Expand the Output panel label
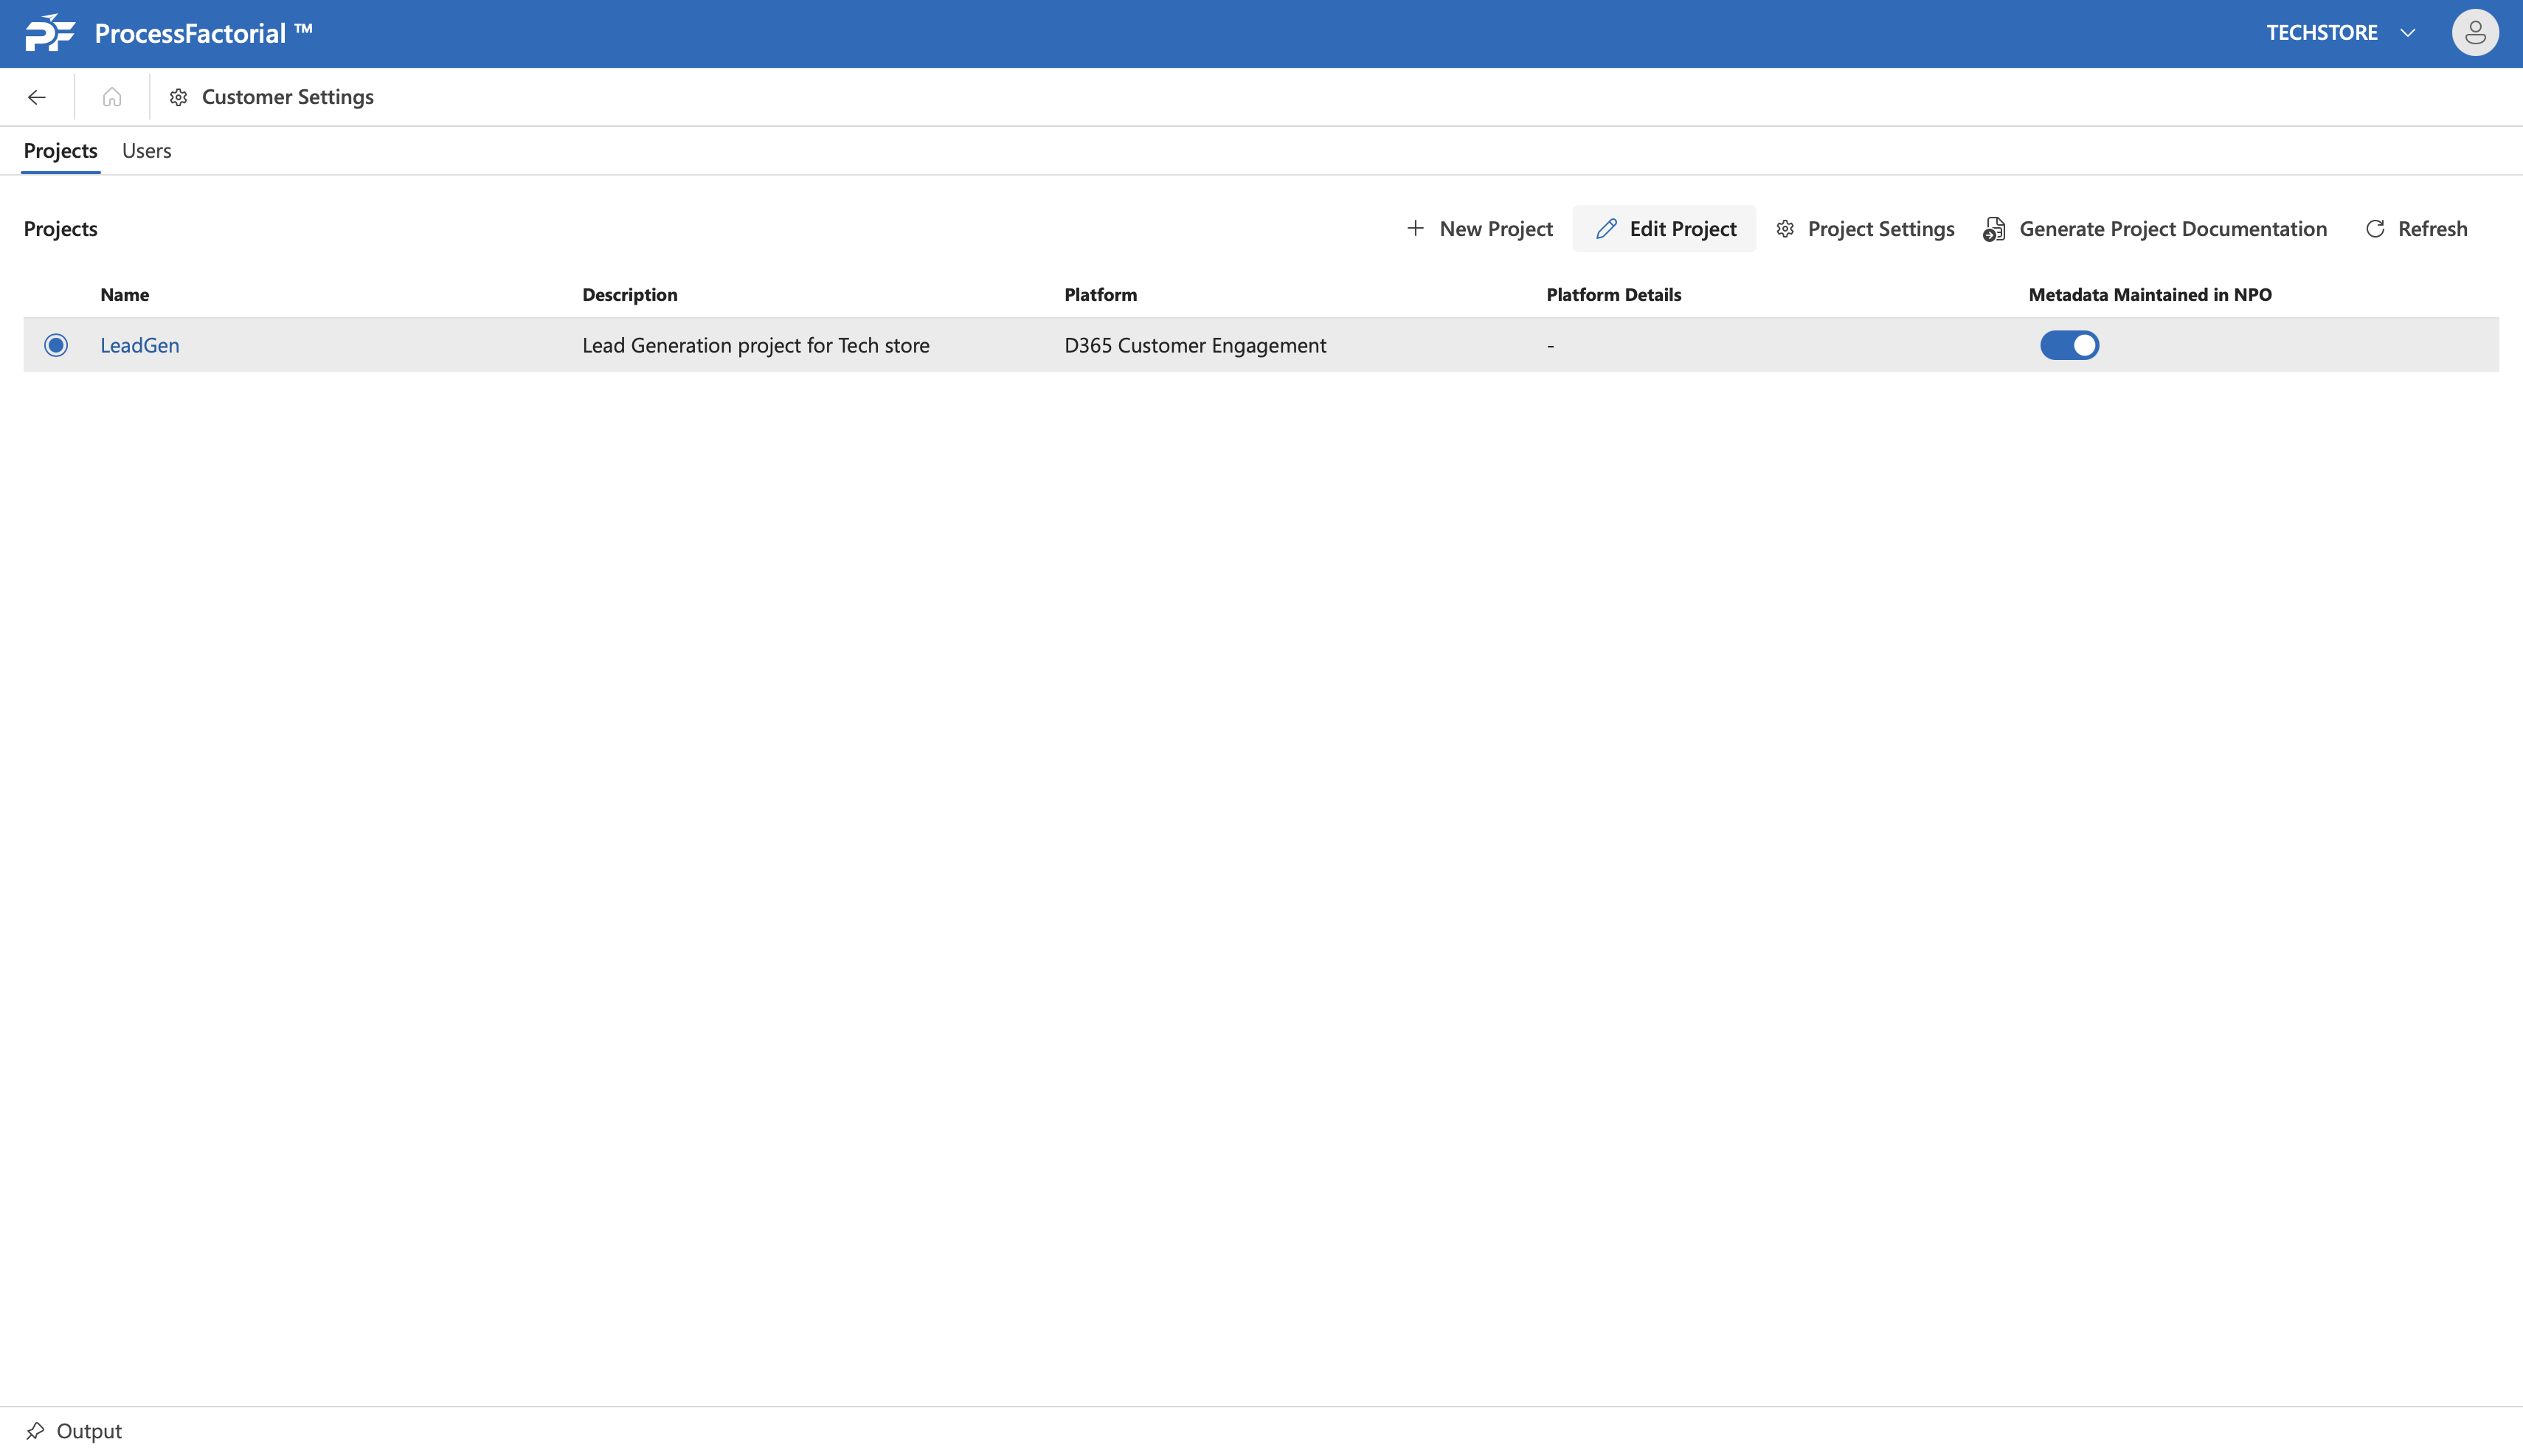 click(89, 1430)
